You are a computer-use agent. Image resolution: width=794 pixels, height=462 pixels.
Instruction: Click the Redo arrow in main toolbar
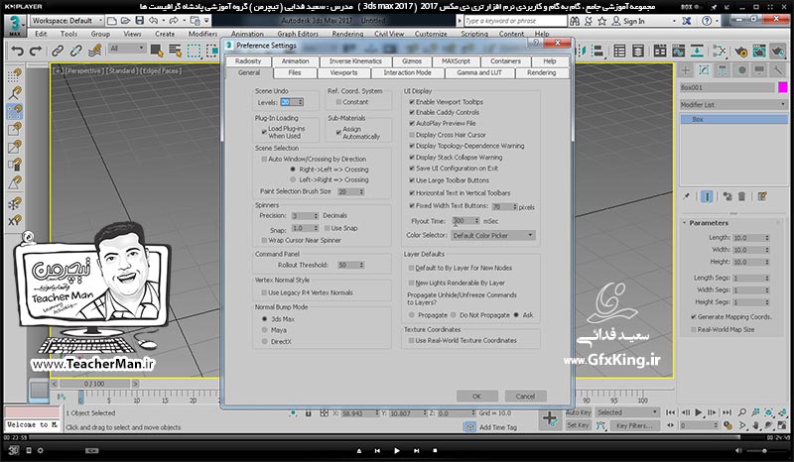pos(36,51)
